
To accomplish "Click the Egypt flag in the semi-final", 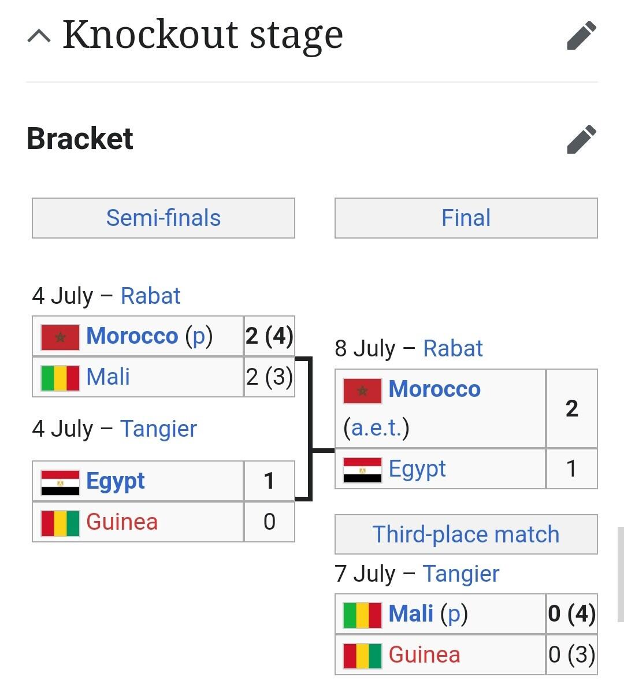I will click(x=60, y=482).
